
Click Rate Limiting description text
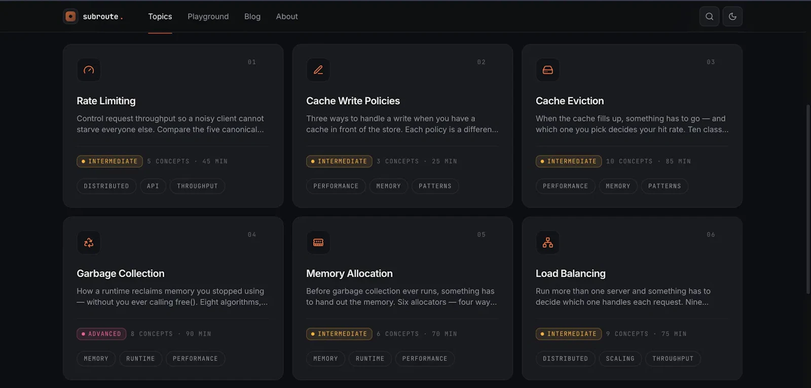click(x=170, y=124)
